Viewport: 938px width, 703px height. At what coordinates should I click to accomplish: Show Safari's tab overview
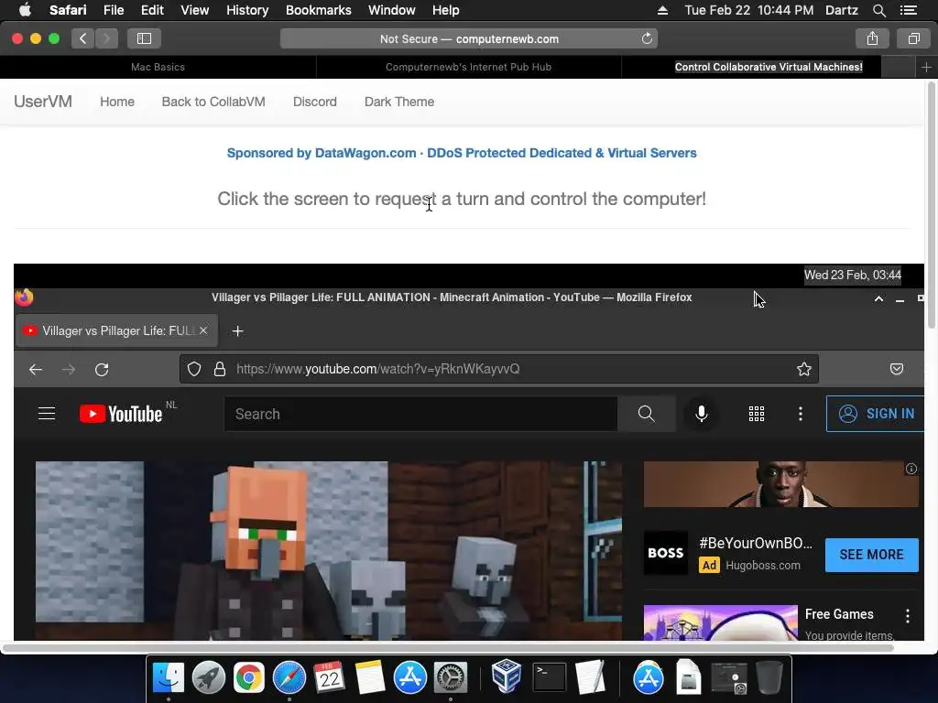coord(913,38)
